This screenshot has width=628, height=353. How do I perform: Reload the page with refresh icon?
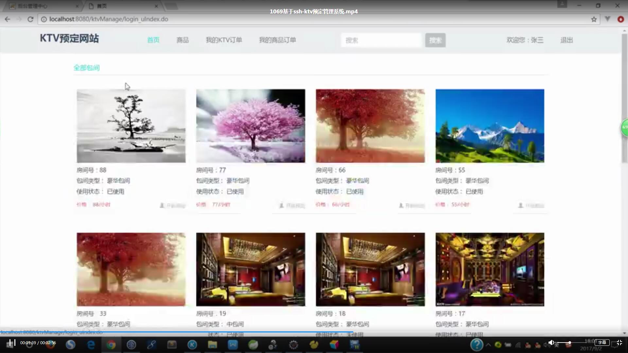pos(30,19)
